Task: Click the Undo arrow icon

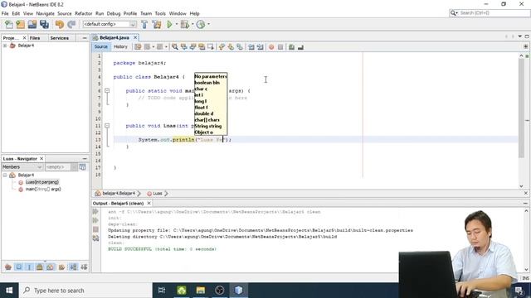Action: 60,24
